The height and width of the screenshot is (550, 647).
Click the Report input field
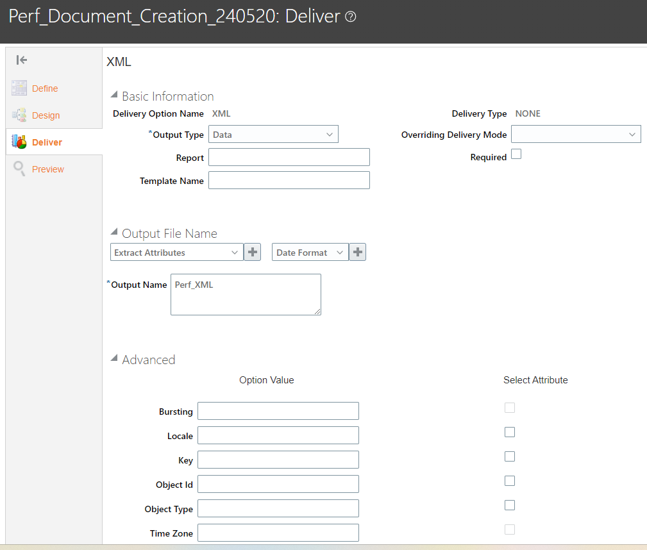289,157
